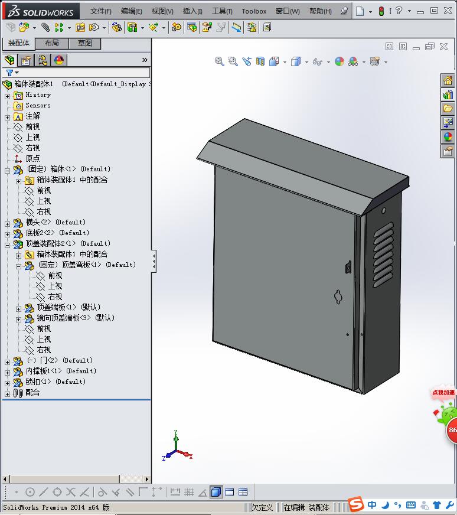The image size is (457, 515).
Task: Open the Hide/Show Items dropdown arrow
Action: (x=328, y=62)
